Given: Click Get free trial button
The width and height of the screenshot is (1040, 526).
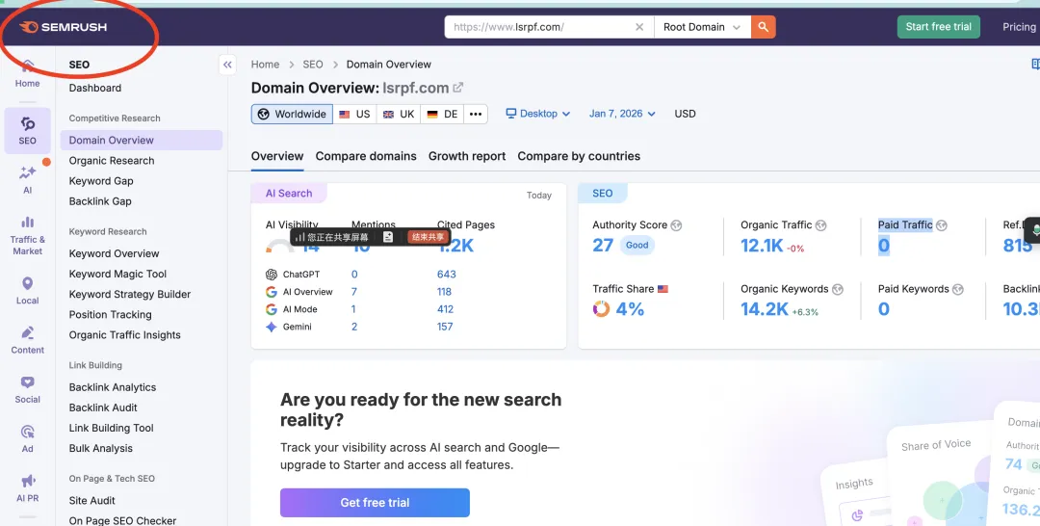Looking at the screenshot, I should coord(375,503).
